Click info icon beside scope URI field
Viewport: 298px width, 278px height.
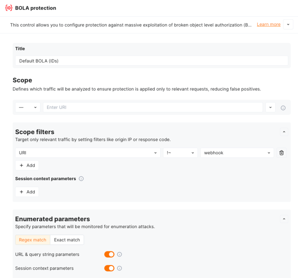pos(283,108)
